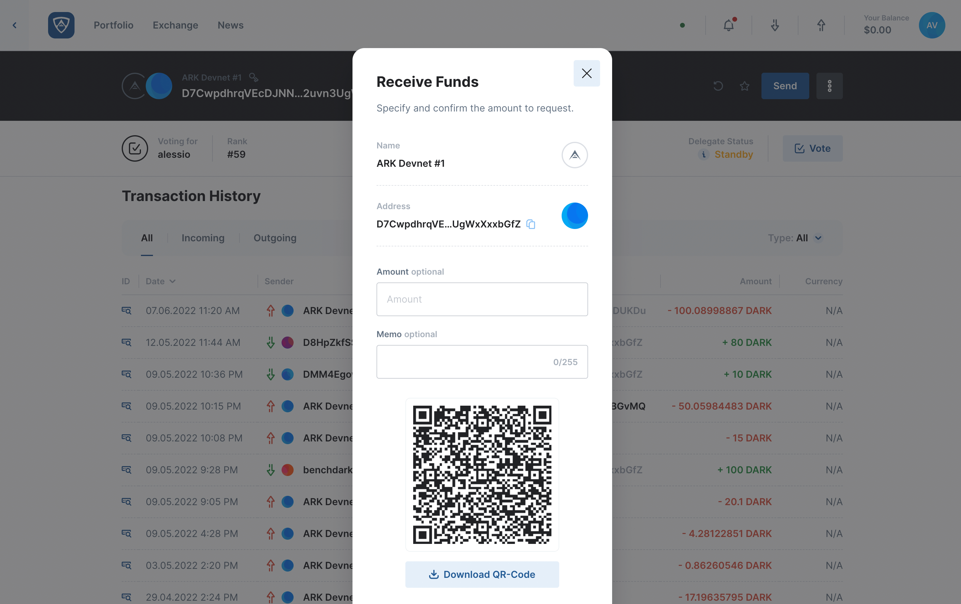Open the Portfolio page
Image resolution: width=961 pixels, height=604 pixels.
[x=113, y=25]
